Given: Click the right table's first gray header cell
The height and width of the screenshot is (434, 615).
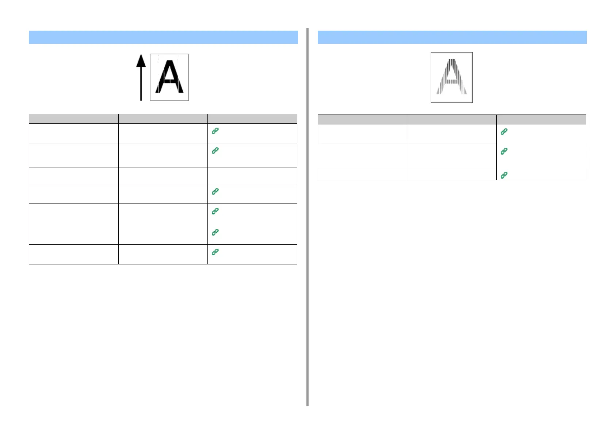Looking at the screenshot, I should (362, 119).
